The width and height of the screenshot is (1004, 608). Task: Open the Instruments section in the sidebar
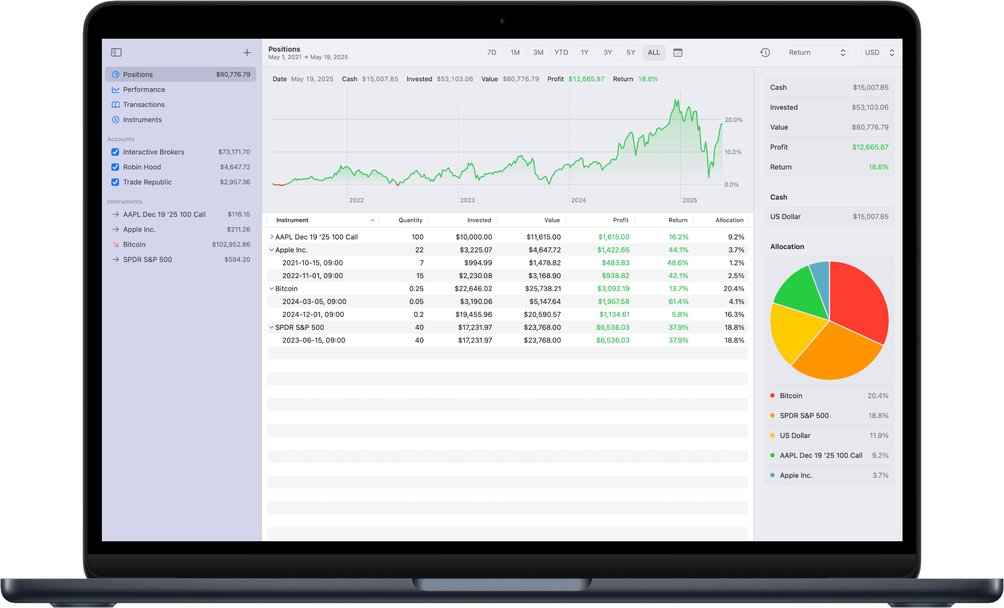(142, 119)
